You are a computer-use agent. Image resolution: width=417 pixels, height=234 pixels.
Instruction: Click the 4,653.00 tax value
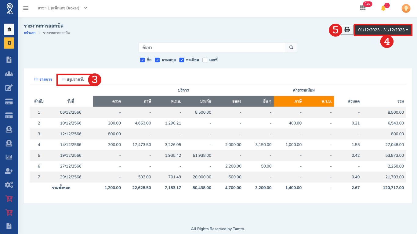pos(143,123)
